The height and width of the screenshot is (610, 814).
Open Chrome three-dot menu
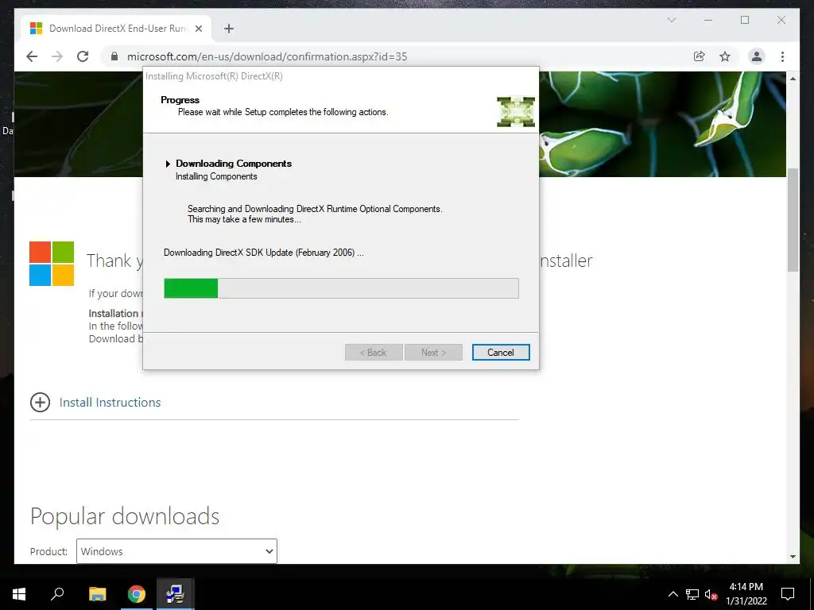[782, 56]
